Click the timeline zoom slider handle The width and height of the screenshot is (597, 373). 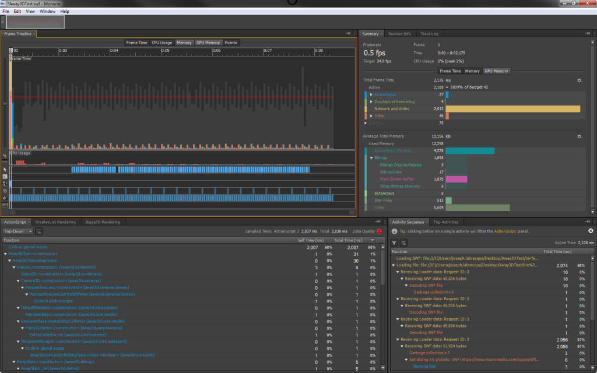(x=5, y=103)
